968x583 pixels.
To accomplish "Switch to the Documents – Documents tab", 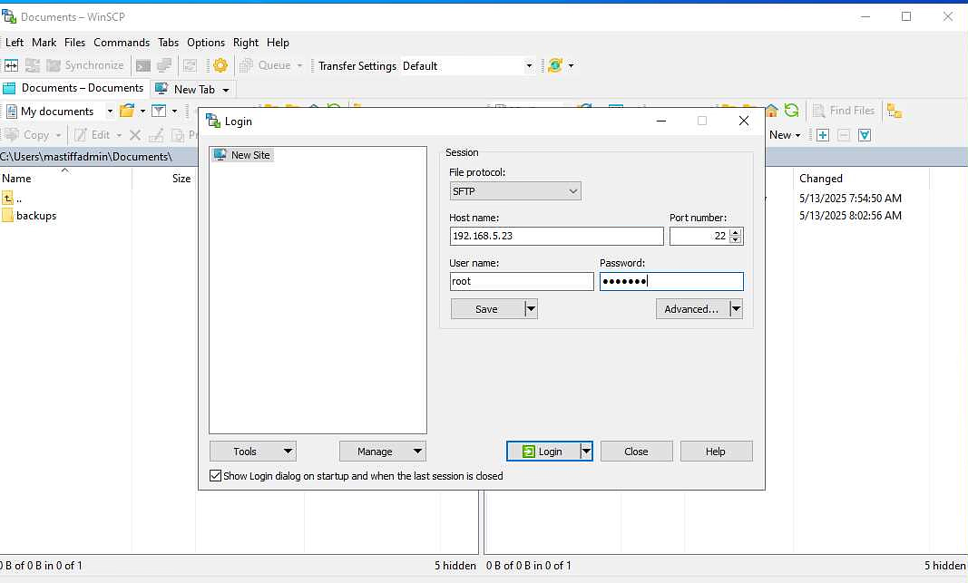I will pos(74,88).
